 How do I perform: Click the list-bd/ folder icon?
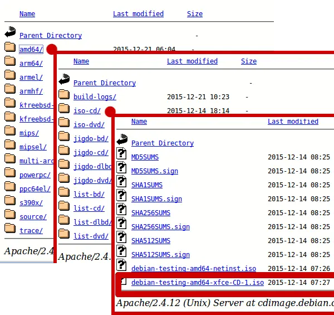(x=64, y=192)
